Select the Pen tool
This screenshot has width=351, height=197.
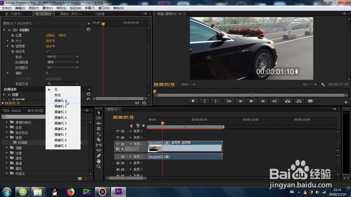pos(99,156)
